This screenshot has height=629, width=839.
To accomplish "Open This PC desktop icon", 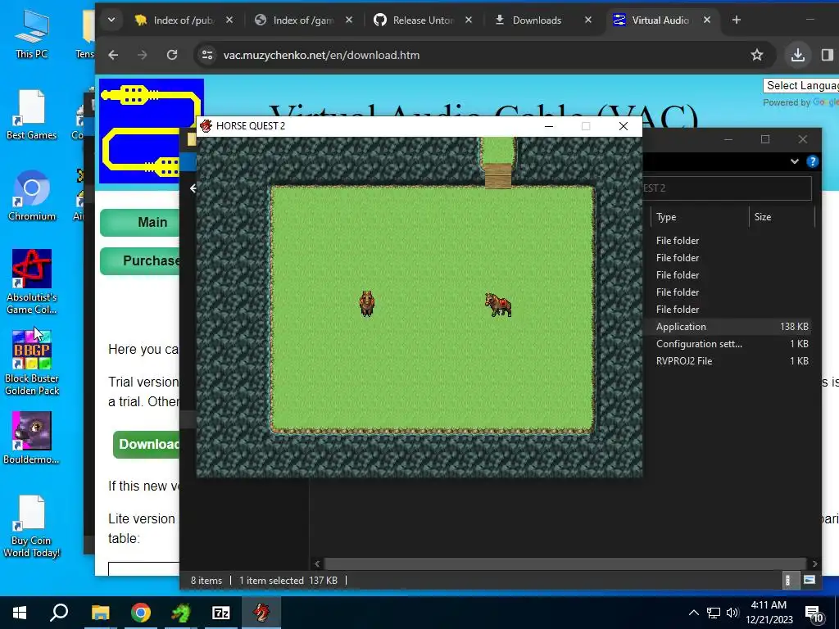I will point(32,34).
